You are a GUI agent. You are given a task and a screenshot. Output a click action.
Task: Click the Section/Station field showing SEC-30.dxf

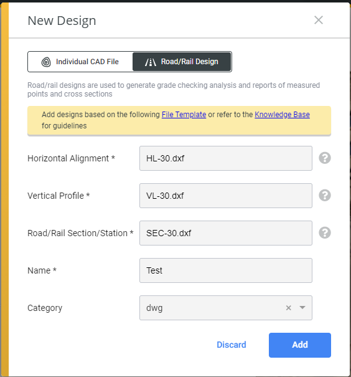[226, 233]
